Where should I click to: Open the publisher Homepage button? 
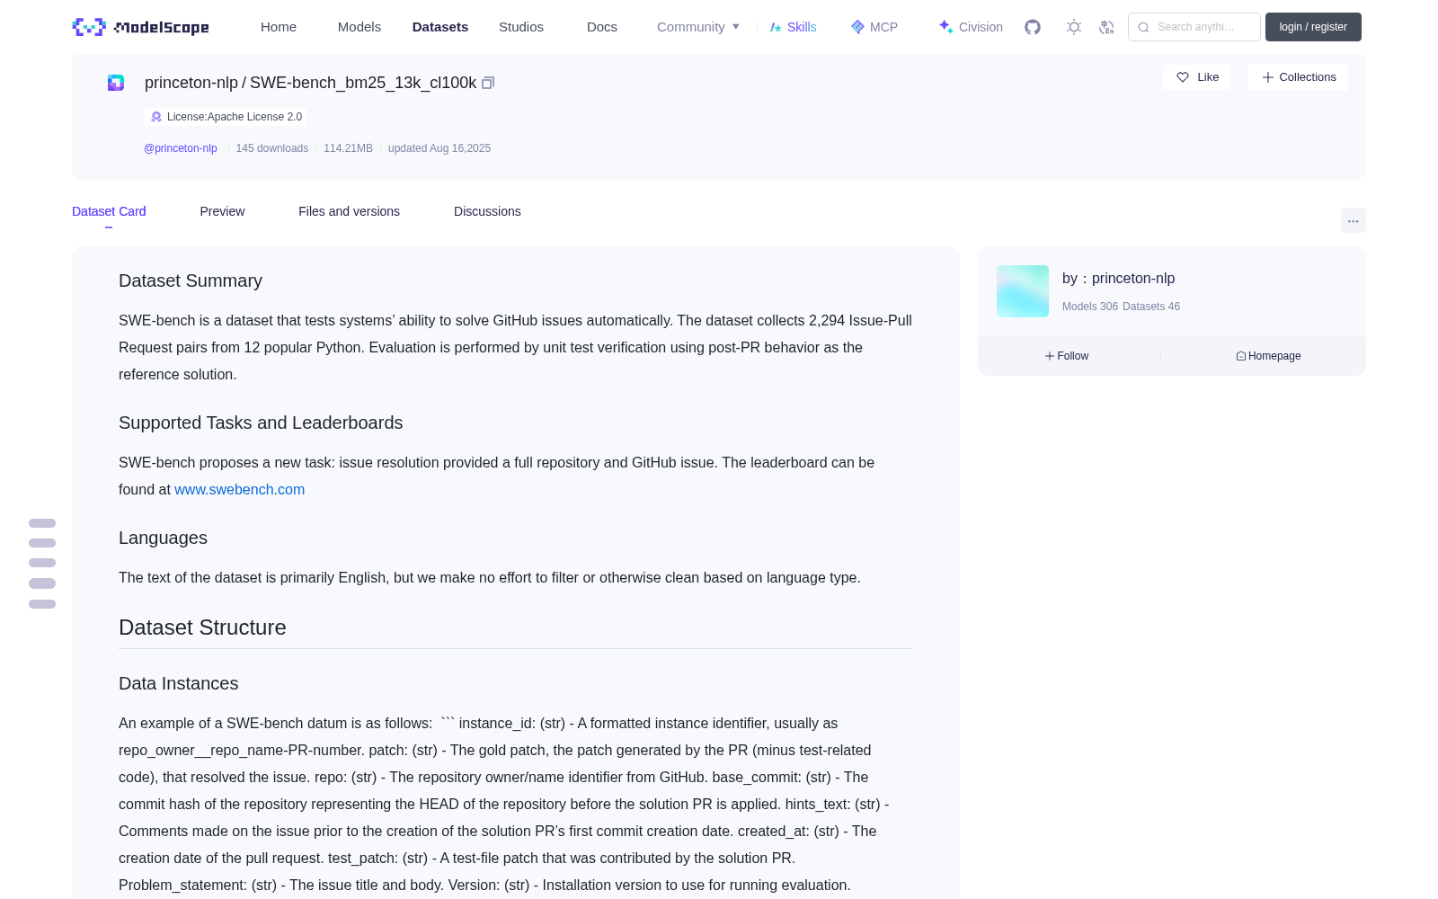click(x=1268, y=356)
